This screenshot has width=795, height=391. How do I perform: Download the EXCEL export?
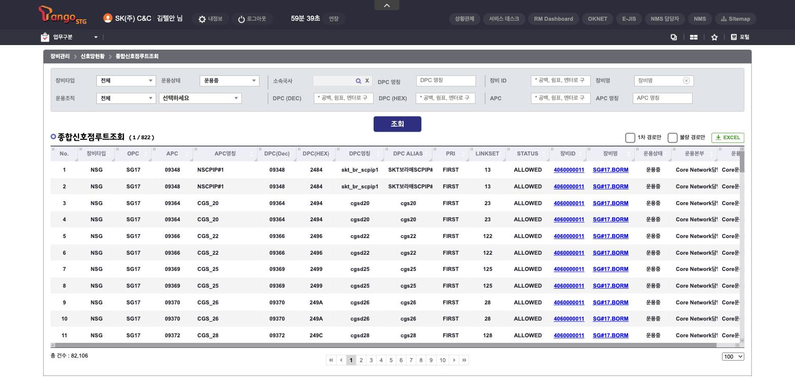coord(728,138)
